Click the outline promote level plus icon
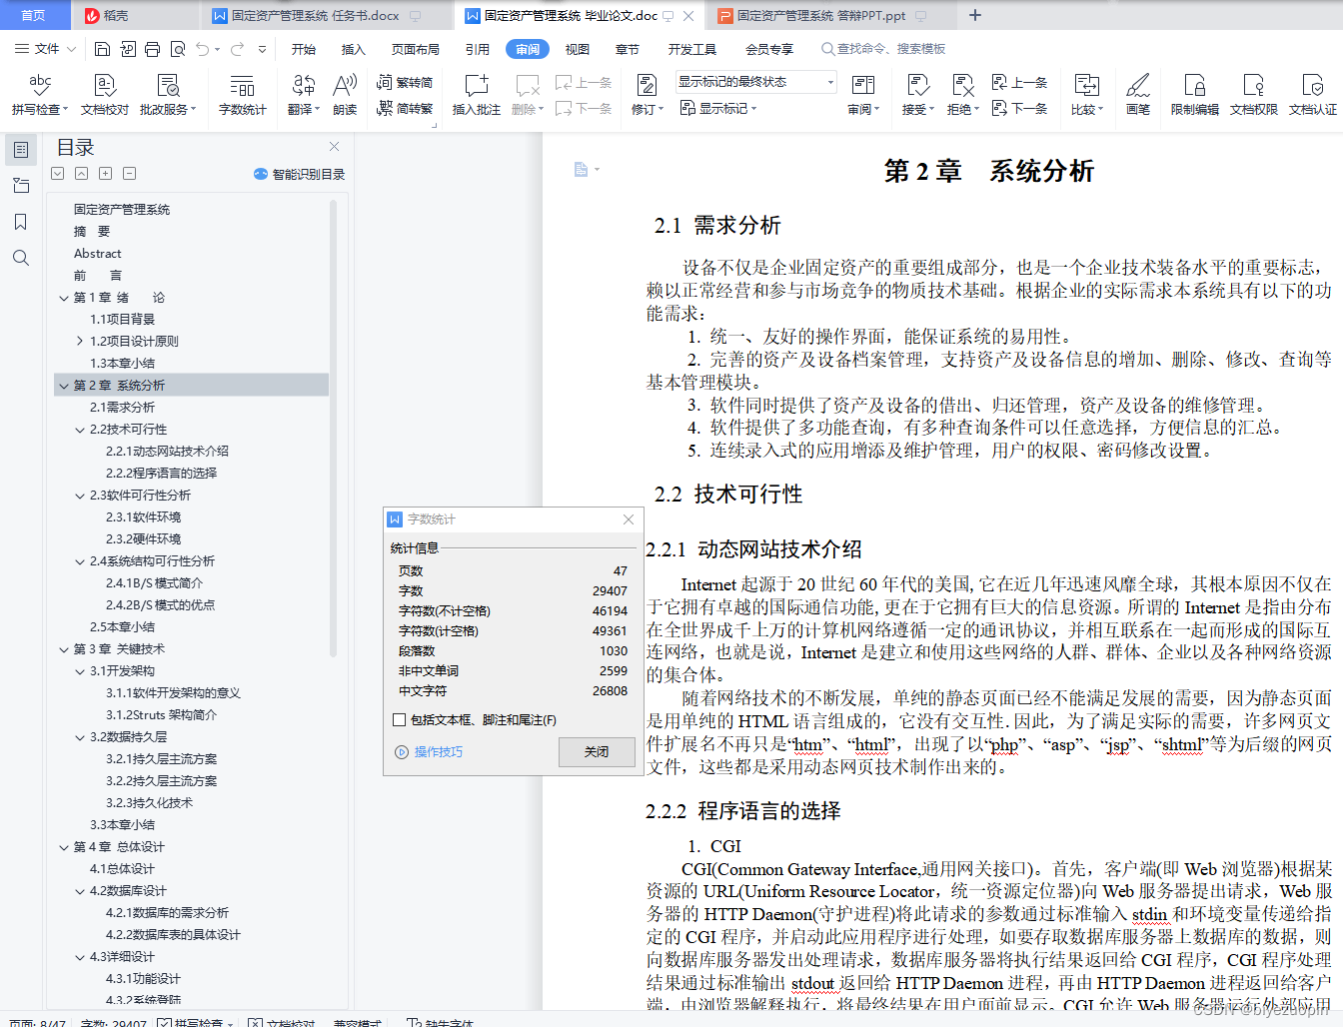This screenshot has width=1343, height=1027. click(105, 174)
